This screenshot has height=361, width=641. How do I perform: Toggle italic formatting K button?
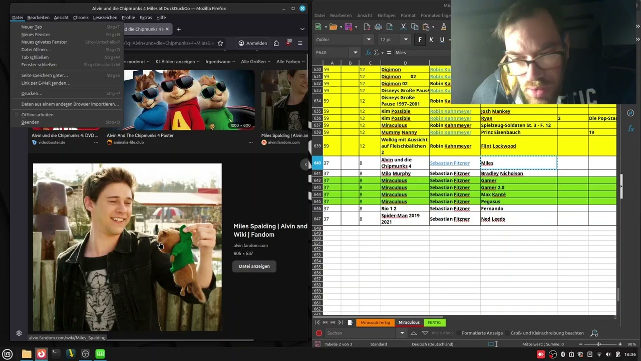pos(431,40)
